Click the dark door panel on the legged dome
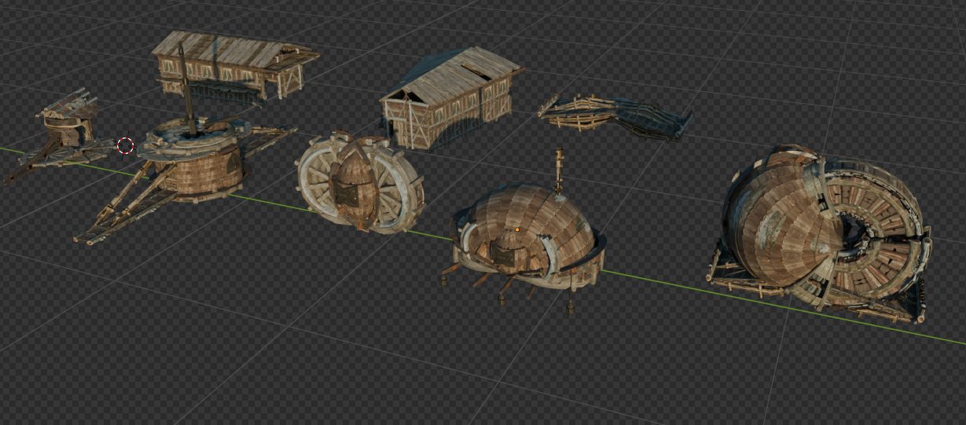 pos(503,252)
